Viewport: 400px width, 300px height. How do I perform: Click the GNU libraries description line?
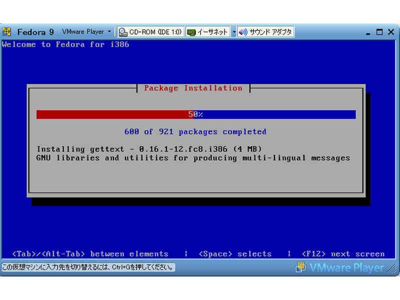tap(193, 158)
